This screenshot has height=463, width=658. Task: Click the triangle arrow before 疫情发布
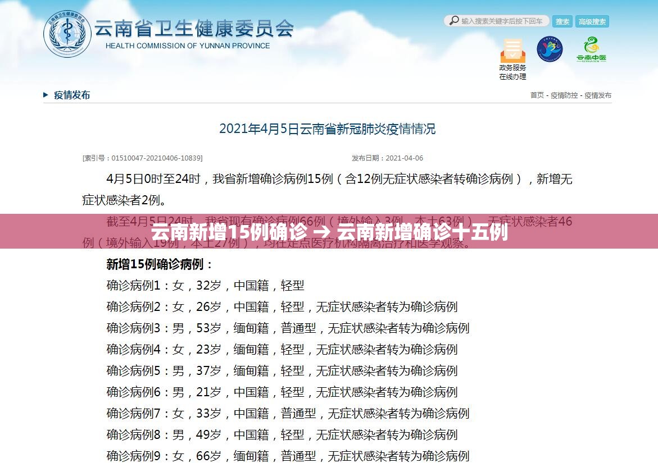coord(46,95)
